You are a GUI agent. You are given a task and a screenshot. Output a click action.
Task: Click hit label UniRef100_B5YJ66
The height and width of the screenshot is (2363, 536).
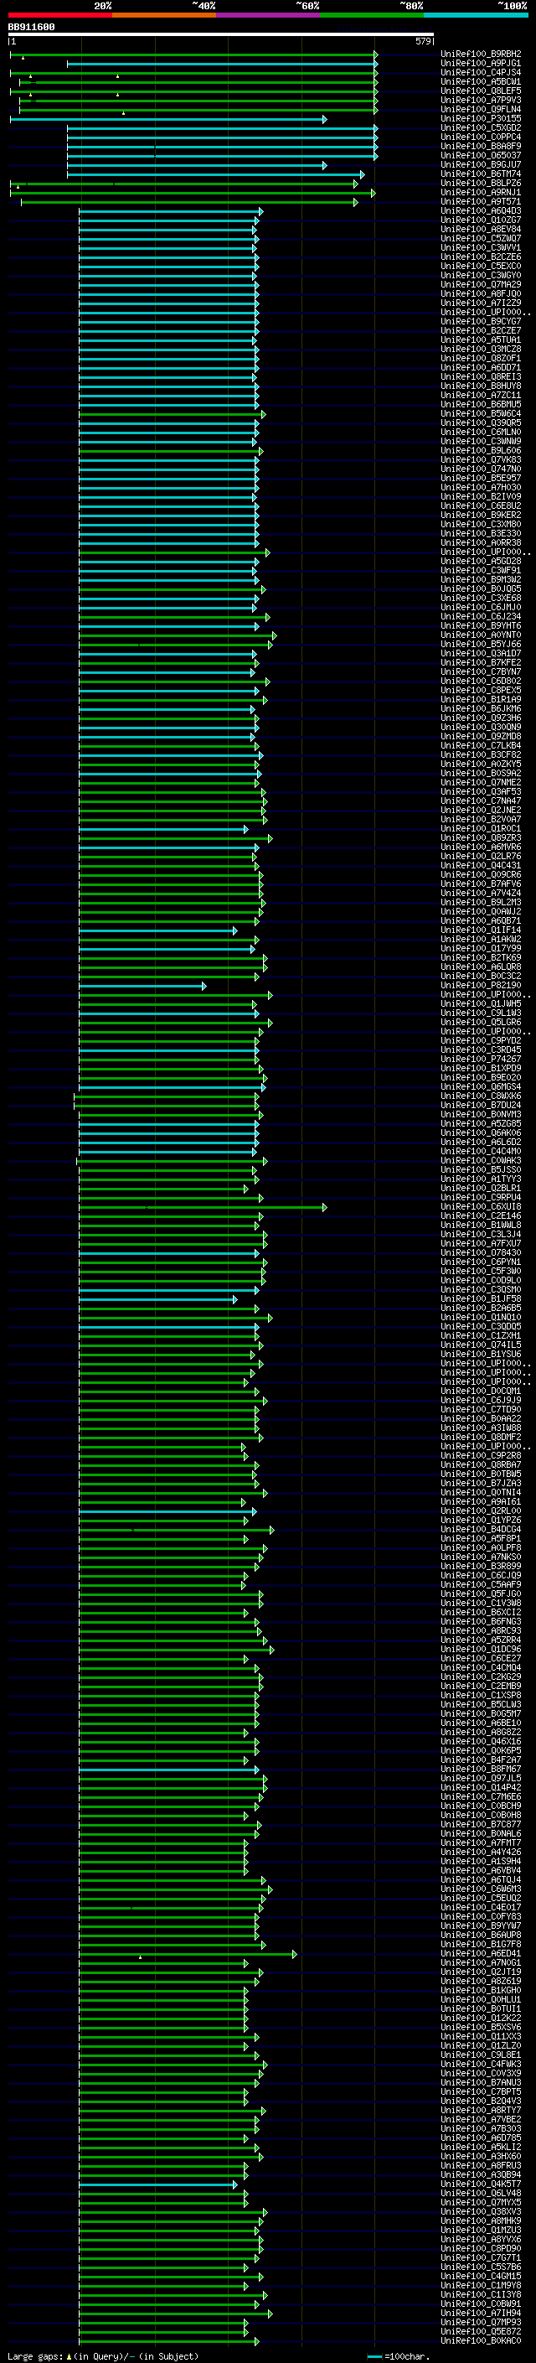(481, 644)
